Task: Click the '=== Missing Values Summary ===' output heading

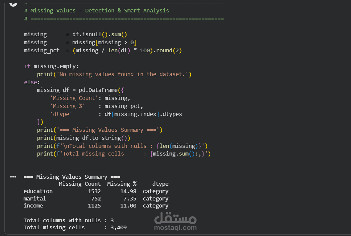Action: [x=72, y=177]
